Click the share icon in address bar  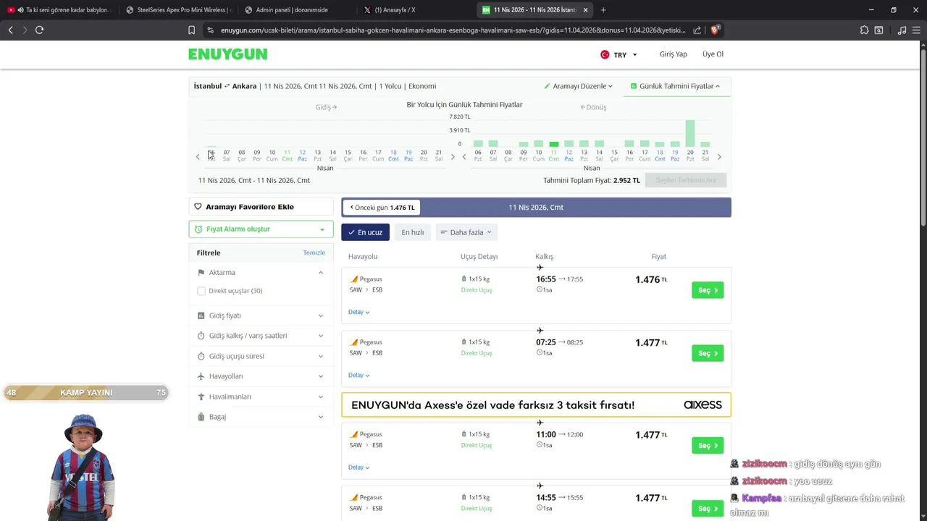697,30
